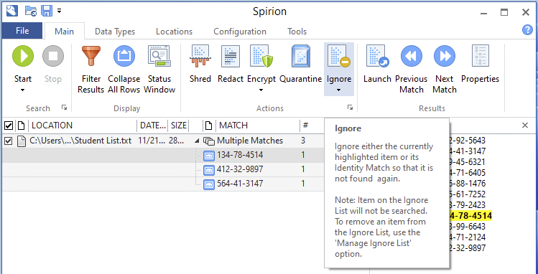This screenshot has width=538, height=274.
Task: Open the Filter Results funnel tool
Action: point(91,70)
